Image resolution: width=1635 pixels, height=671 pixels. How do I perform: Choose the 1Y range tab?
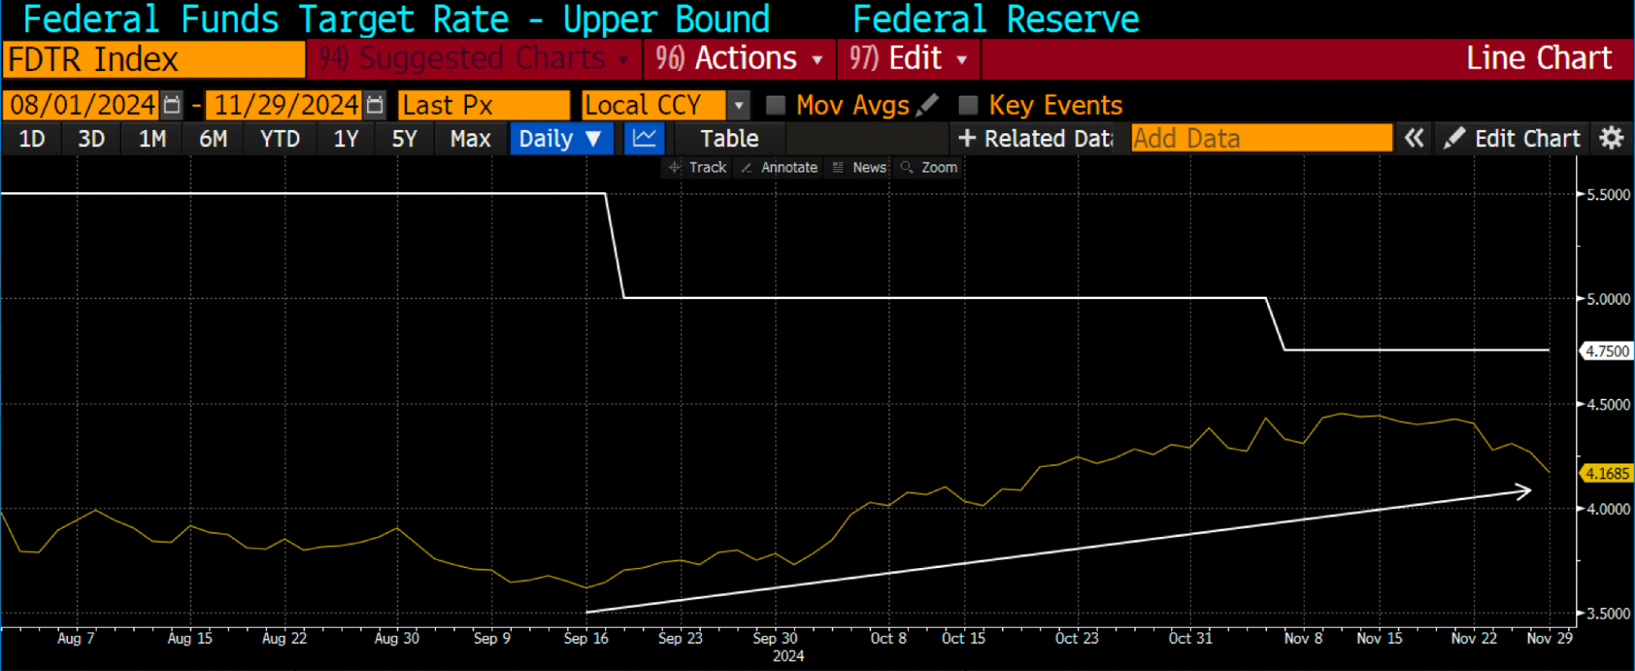[346, 138]
